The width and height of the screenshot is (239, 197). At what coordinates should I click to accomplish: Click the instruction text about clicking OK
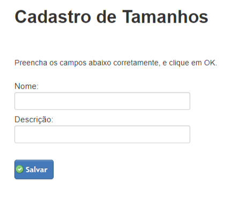[116, 63]
